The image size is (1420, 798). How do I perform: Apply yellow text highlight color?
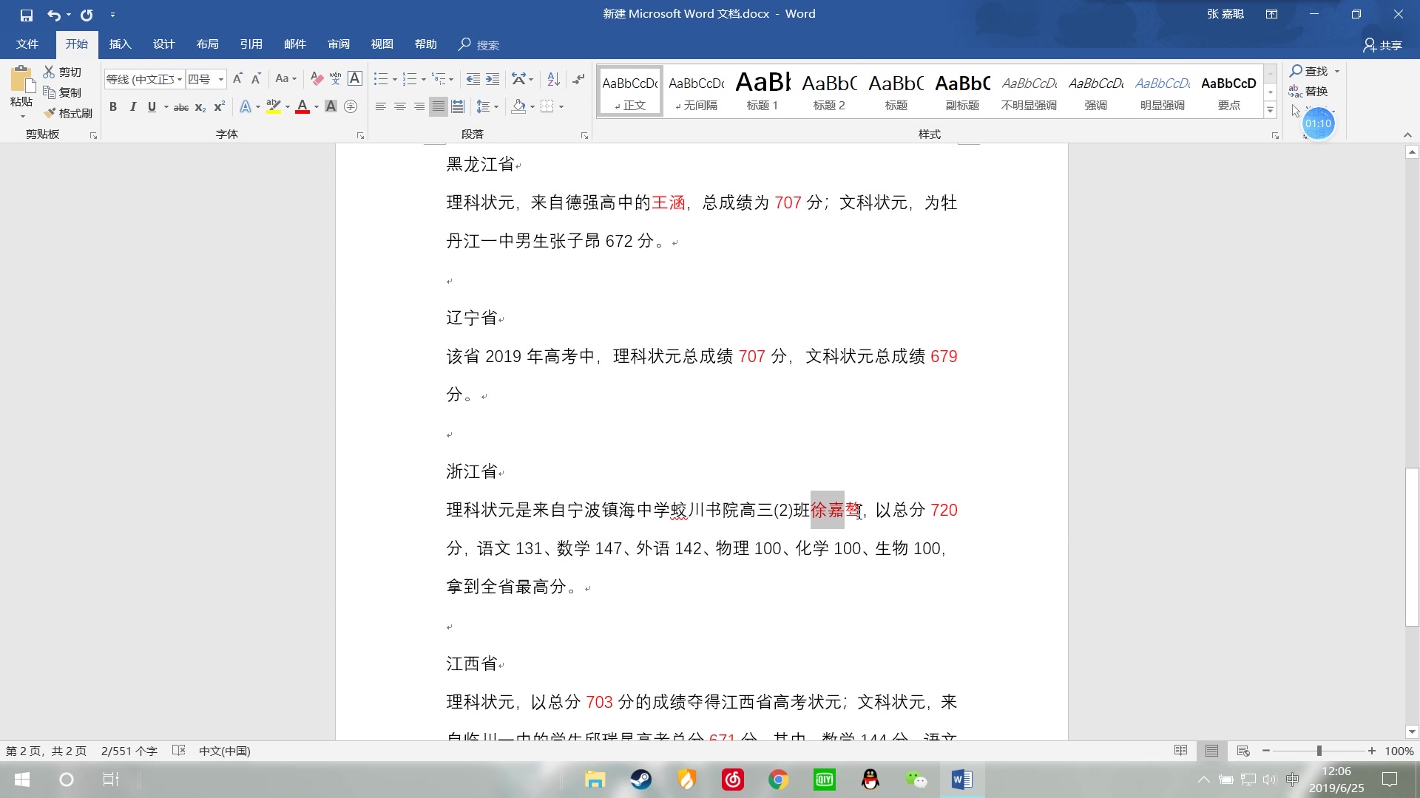coord(274,107)
